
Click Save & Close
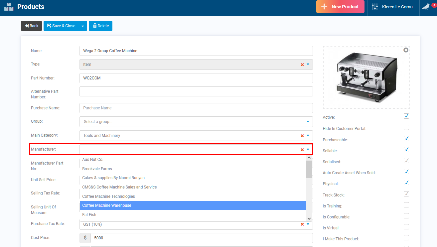pos(61,26)
